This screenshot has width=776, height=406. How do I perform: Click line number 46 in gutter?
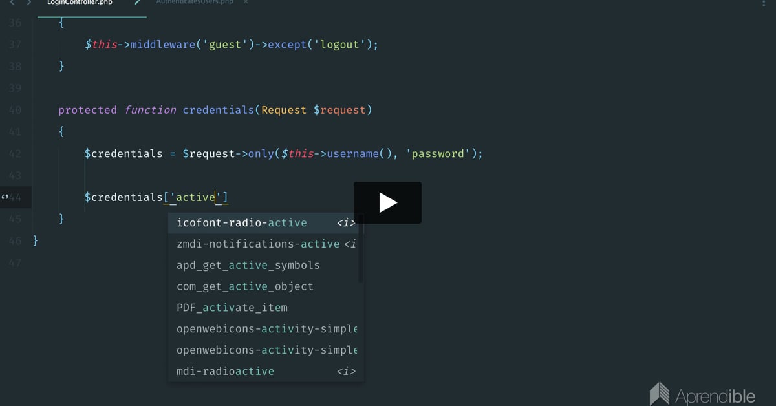[x=16, y=241]
